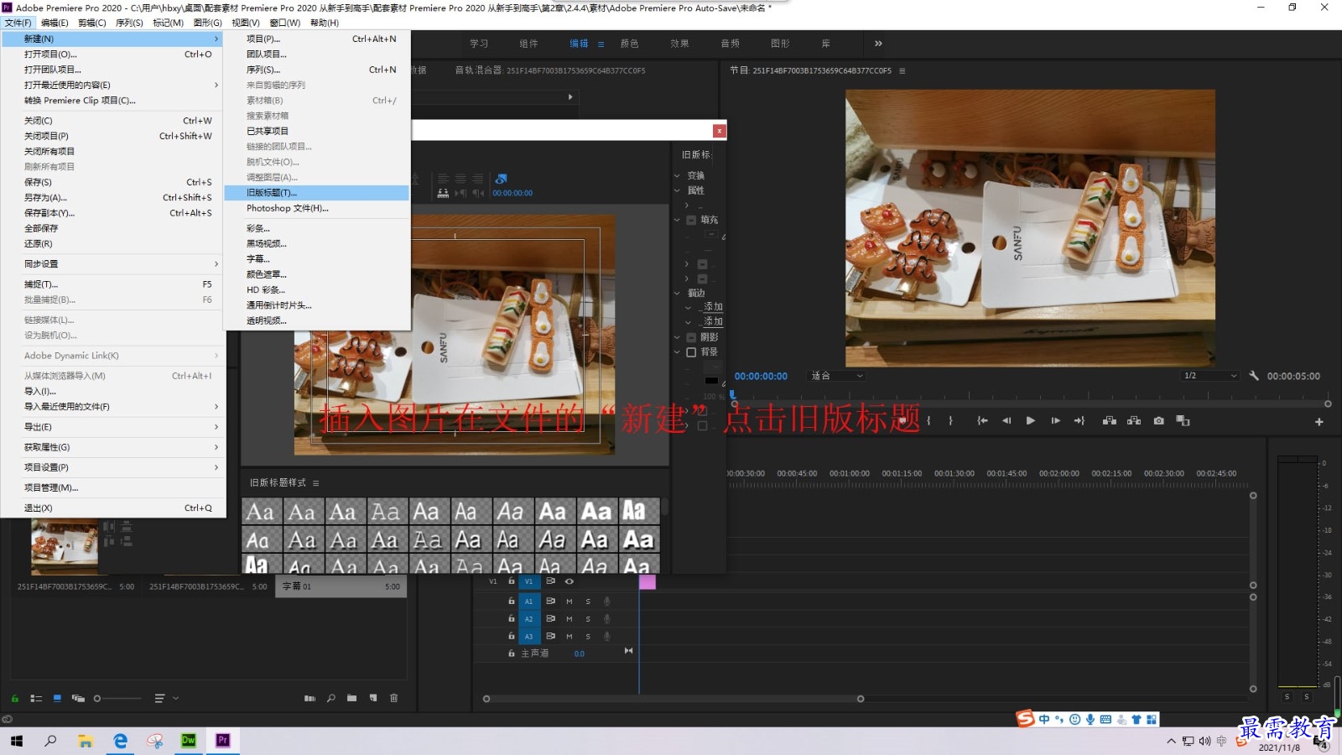Screen dimensions: 1342x755
Task: Click the Comparison View icon
Action: pyautogui.click(x=1183, y=421)
